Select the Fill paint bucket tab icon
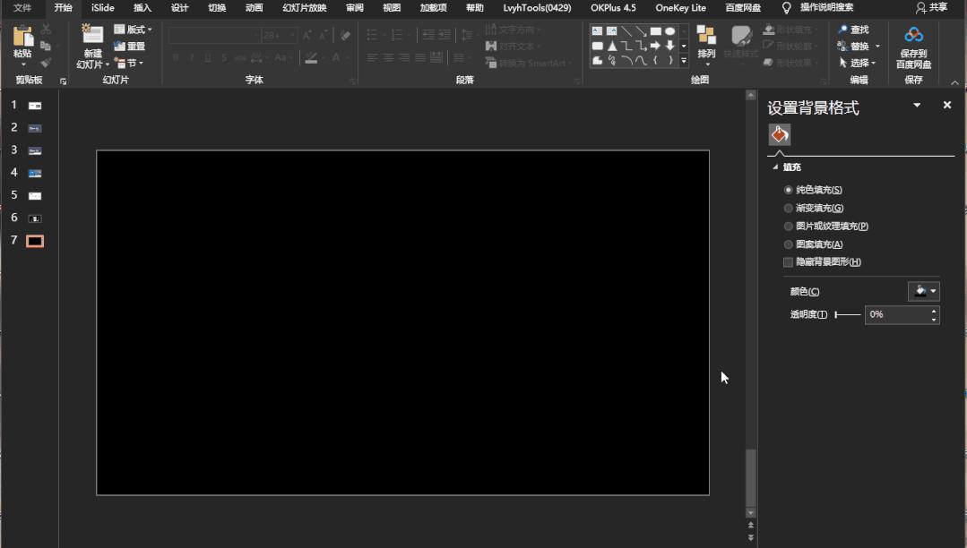The height and width of the screenshot is (548, 967). [780, 135]
